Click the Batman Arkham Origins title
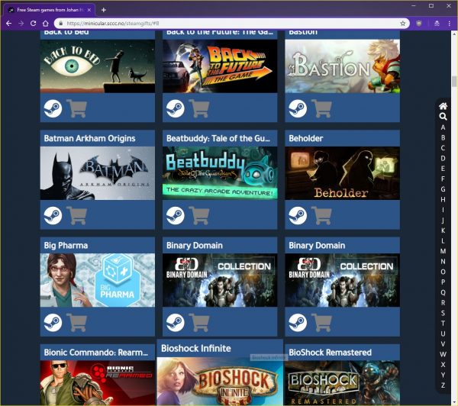The width and height of the screenshot is (458, 406). click(89, 138)
